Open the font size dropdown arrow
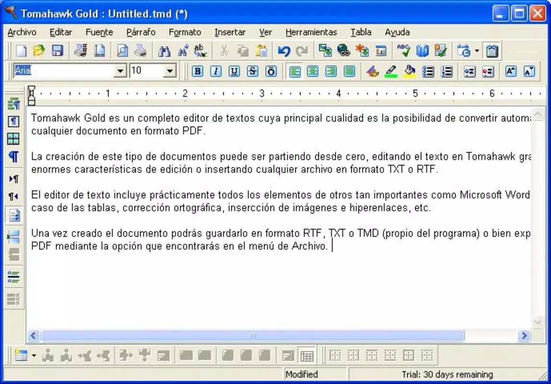This screenshot has height=384, width=551. click(x=170, y=72)
